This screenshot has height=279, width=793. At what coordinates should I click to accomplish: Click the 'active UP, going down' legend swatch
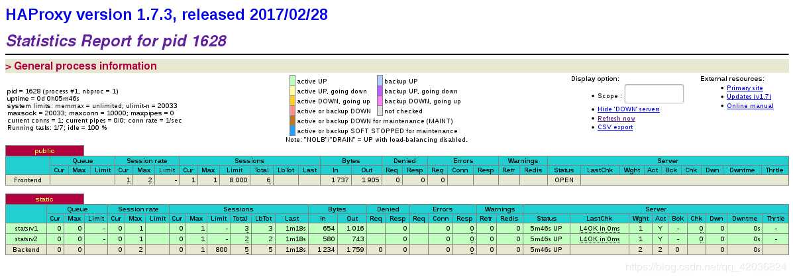click(x=292, y=91)
